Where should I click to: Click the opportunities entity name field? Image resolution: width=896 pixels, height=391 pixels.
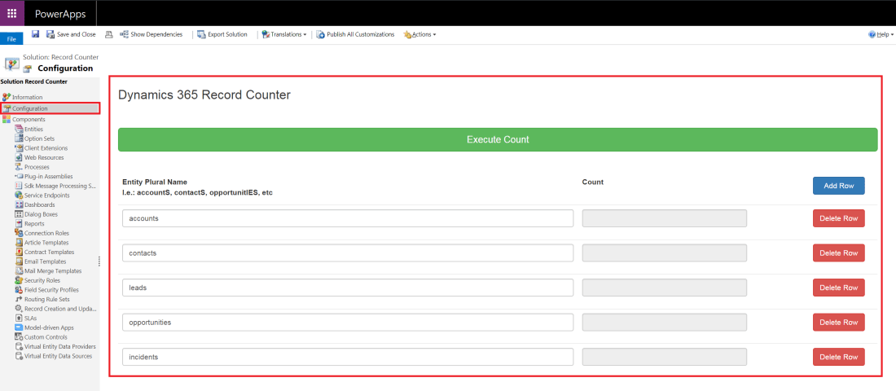coord(348,323)
